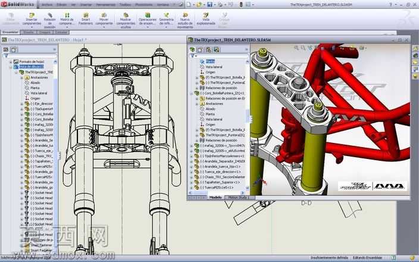Image resolution: width=419 pixels, height=262 pixels.
Task: Switch to the Croquis ribbon tab
Action: (x=45, y=32)
